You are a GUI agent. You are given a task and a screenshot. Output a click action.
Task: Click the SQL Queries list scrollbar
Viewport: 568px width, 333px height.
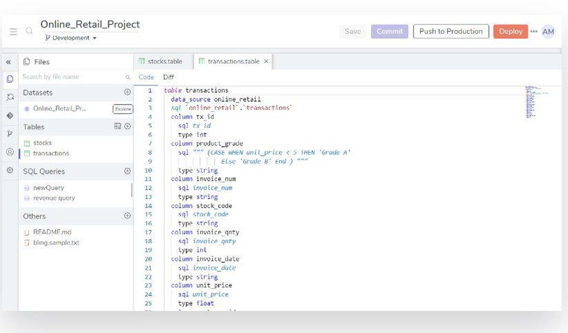point(132,190)
